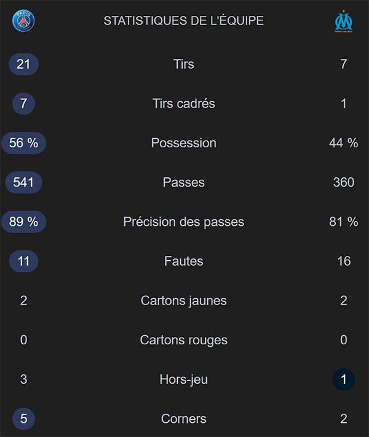Viewport: 369px width, 437px height.
Task: Select the 56 % possession badge
Action: (x=23, y=143)
